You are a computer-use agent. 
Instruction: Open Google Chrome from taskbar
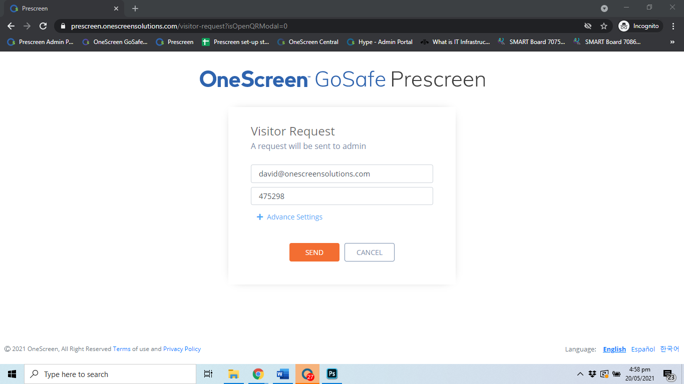(258, 374)
